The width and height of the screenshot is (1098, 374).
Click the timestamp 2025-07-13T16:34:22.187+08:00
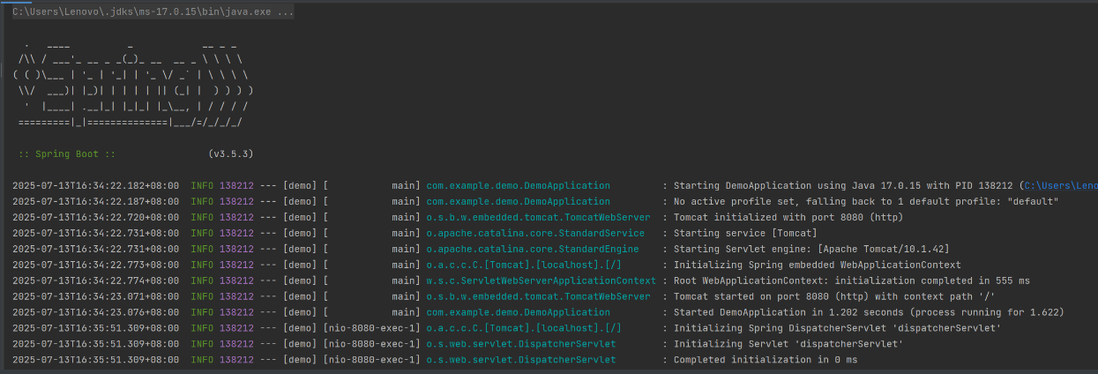(95, 202)
